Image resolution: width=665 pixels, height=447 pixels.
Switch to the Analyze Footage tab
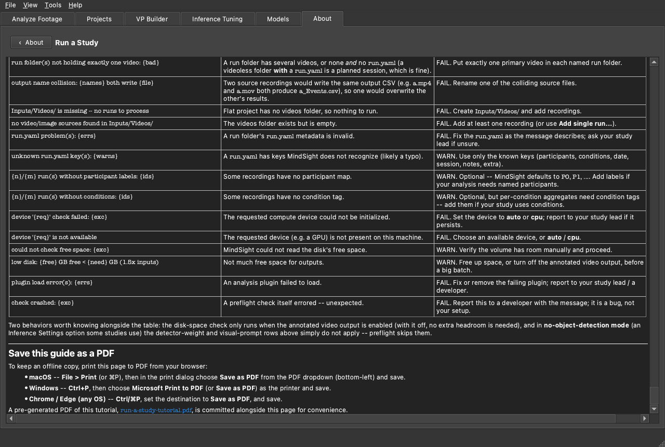[x=37, y=19]
